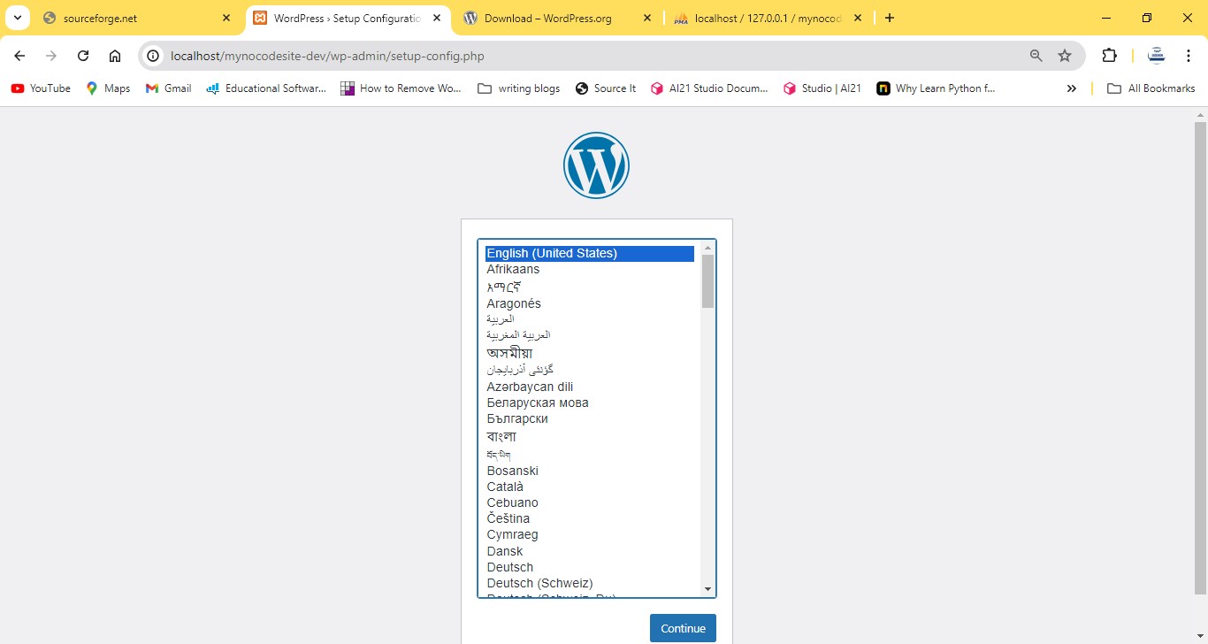This screenshot has height=644, width=1208.
Task: Click the browser Forward arrow
Action: point(51,56)
